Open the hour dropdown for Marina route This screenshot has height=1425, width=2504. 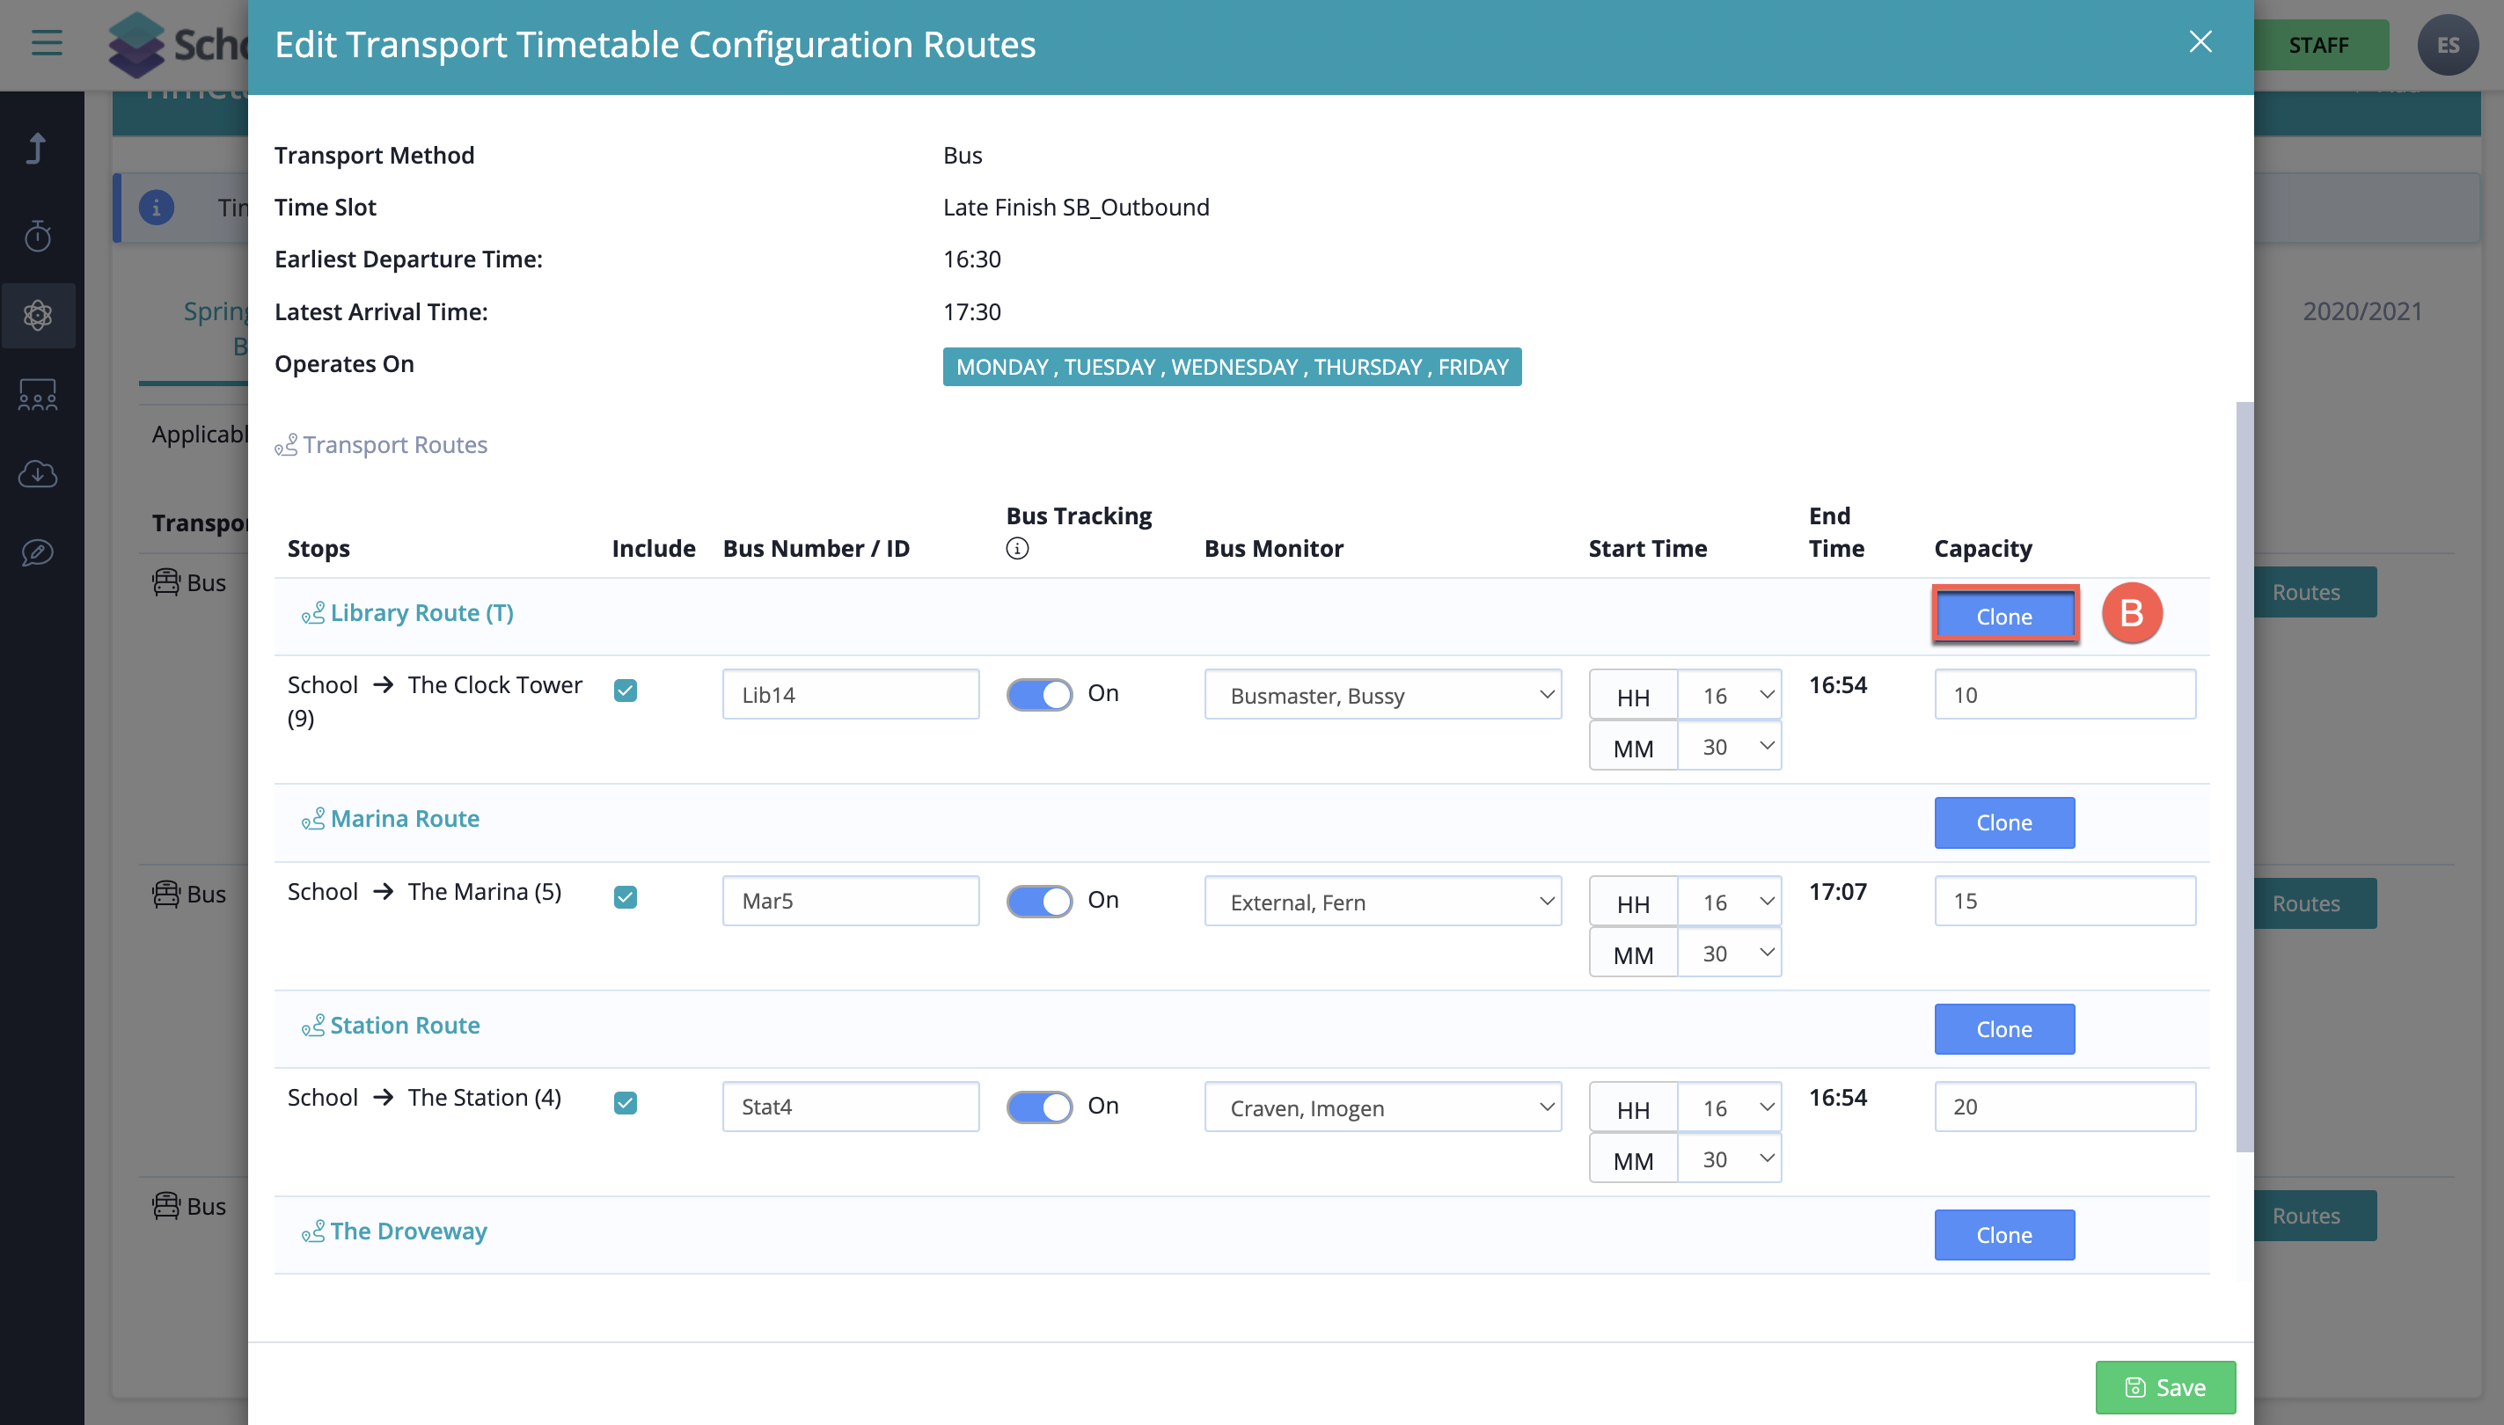(1730, 902)
